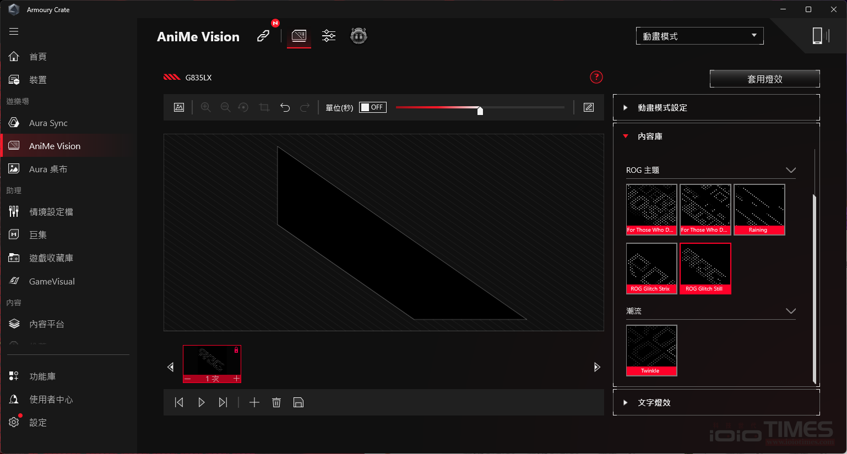Expand 文字燈效 text effect section
This screenshot has width=847, height=454.
(x=716, y=402)
